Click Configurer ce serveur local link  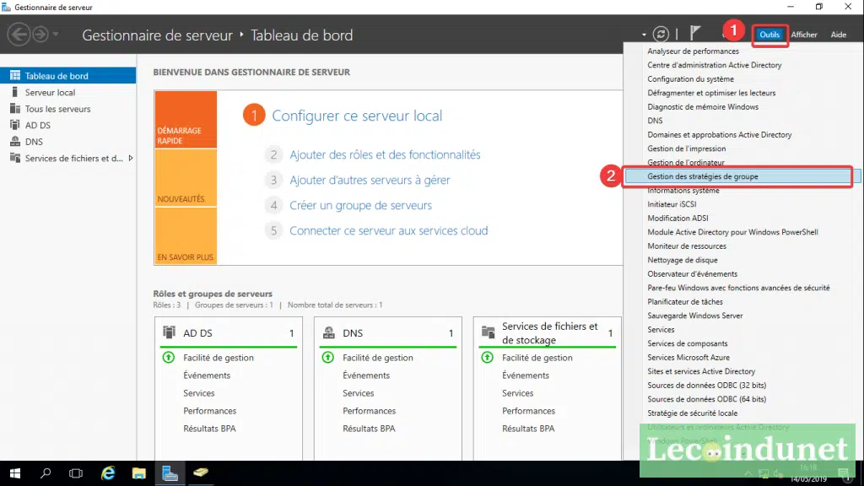point(357,116)
